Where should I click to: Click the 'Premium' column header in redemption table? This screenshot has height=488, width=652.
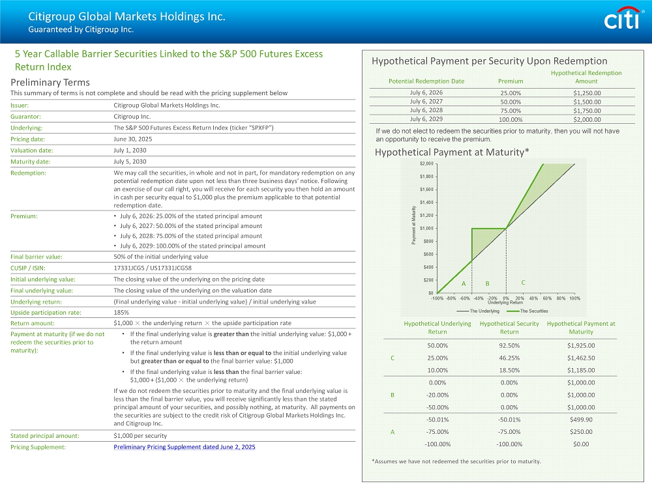(511, 81)
